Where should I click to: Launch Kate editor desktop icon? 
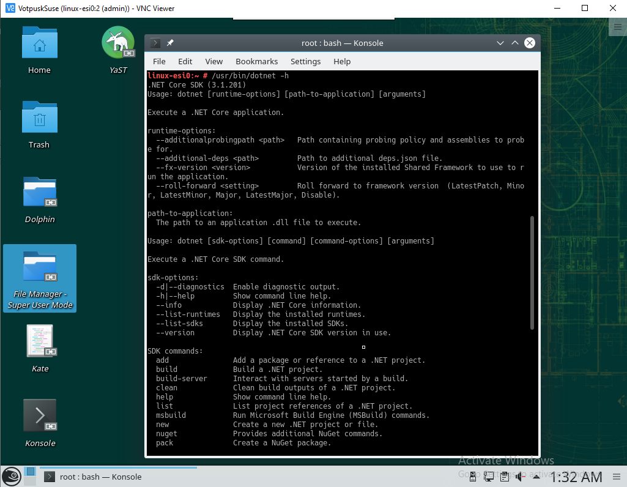point(40,348)
